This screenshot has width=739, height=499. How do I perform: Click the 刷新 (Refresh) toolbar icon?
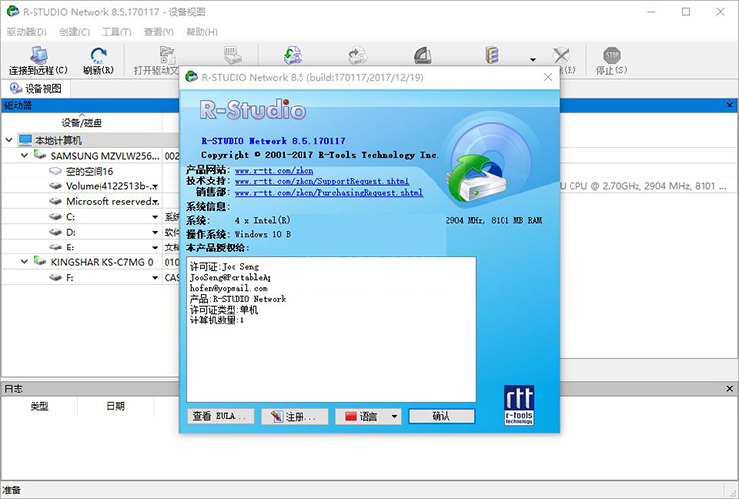[99, 56]
